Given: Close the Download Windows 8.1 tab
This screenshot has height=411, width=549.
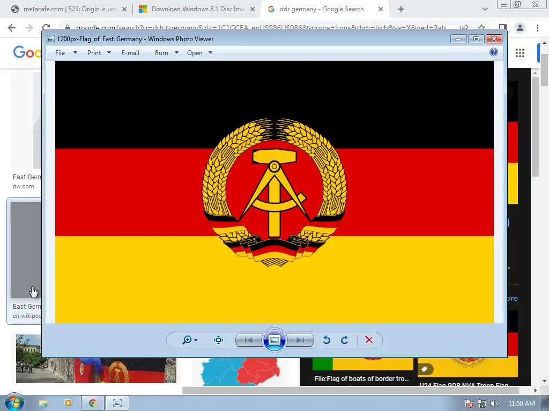Looking at the screenshot, I should click(253, 9).
